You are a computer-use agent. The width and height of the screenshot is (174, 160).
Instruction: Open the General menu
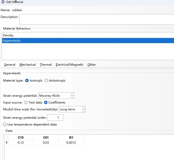[x=10, y=65]
